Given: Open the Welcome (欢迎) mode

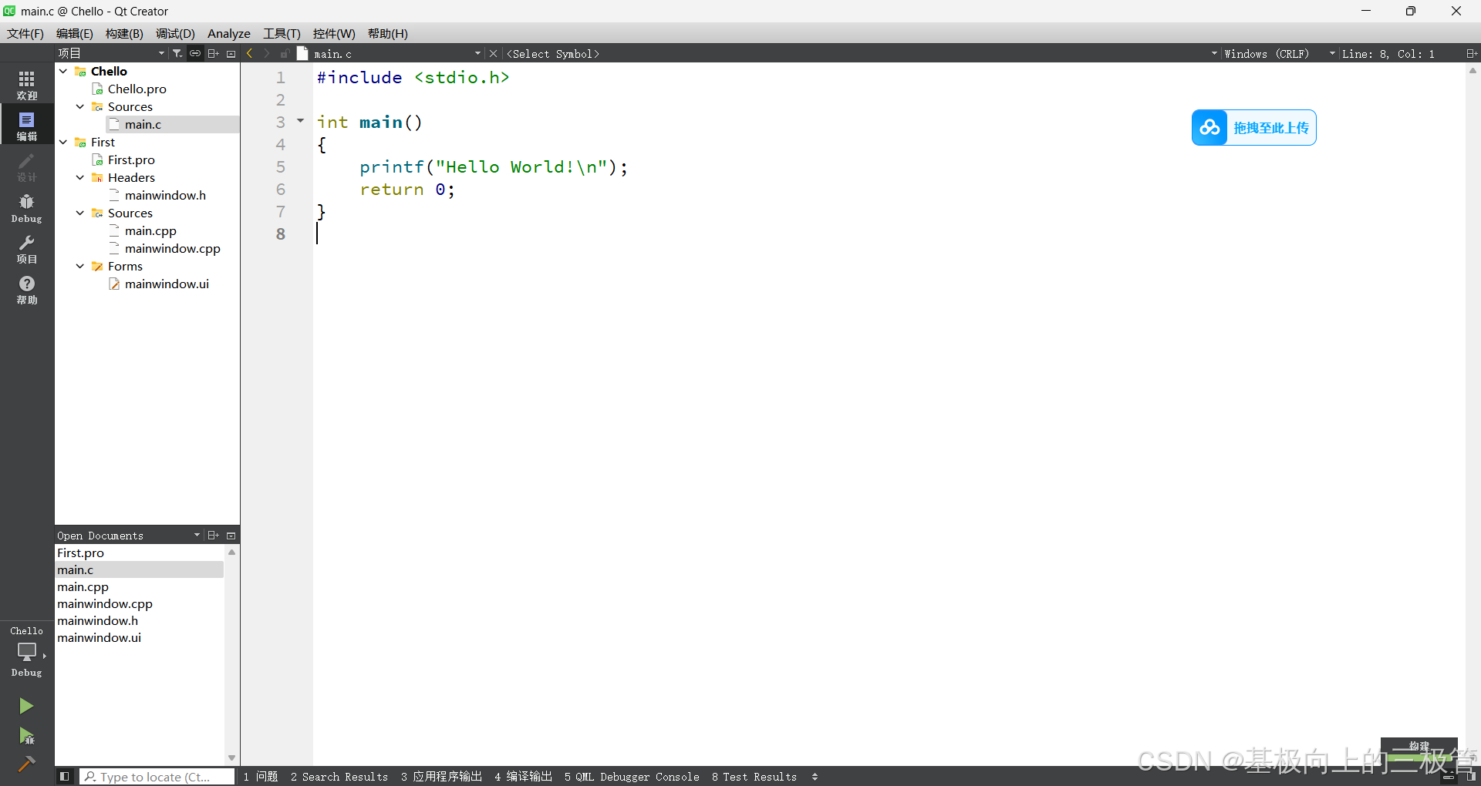Looking at the screenshot, I should point(27,85).
